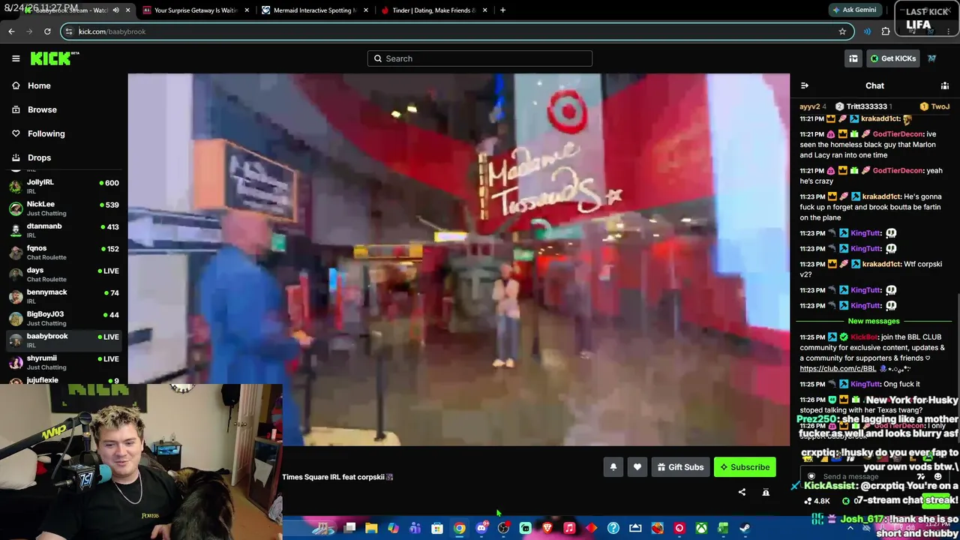
Task: Switch to the Mermaid Interactive Spotting tab
Action: (314, 10)
